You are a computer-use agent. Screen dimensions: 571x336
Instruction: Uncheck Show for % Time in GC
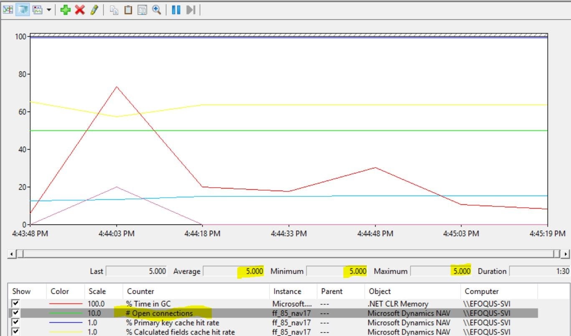coord(16,304)
